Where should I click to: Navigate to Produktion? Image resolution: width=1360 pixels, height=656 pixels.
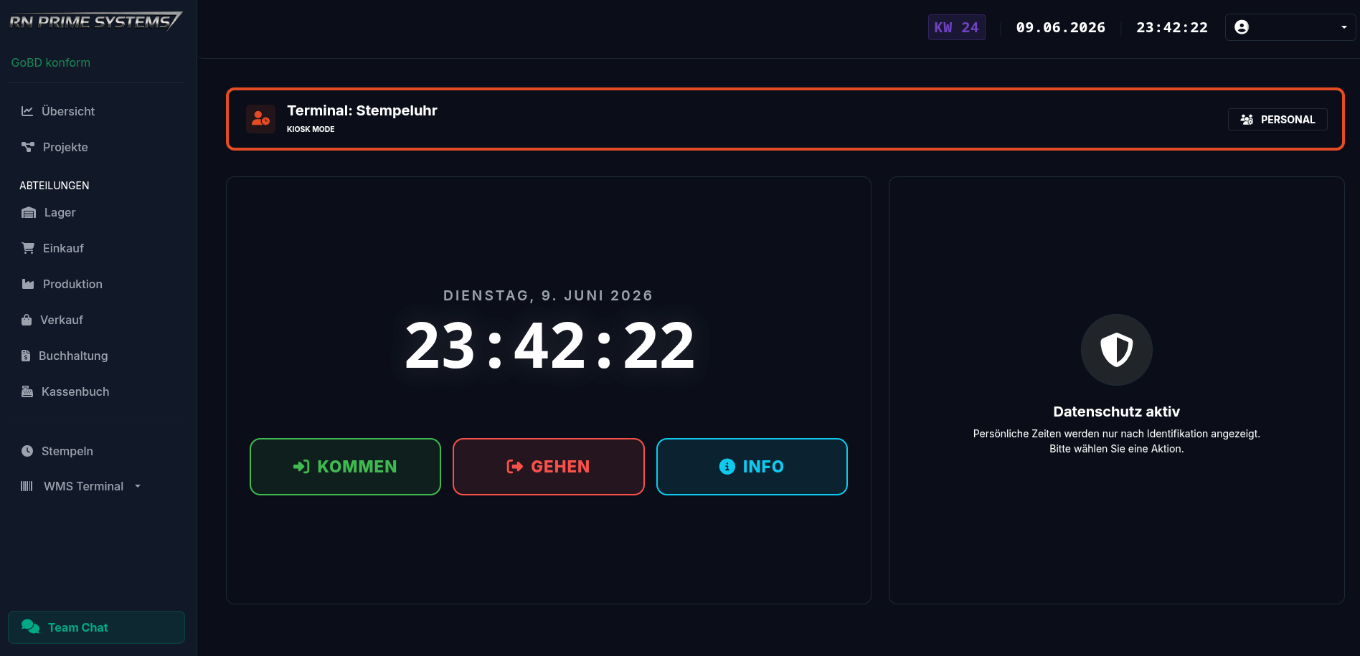click(x=97, y=284)
